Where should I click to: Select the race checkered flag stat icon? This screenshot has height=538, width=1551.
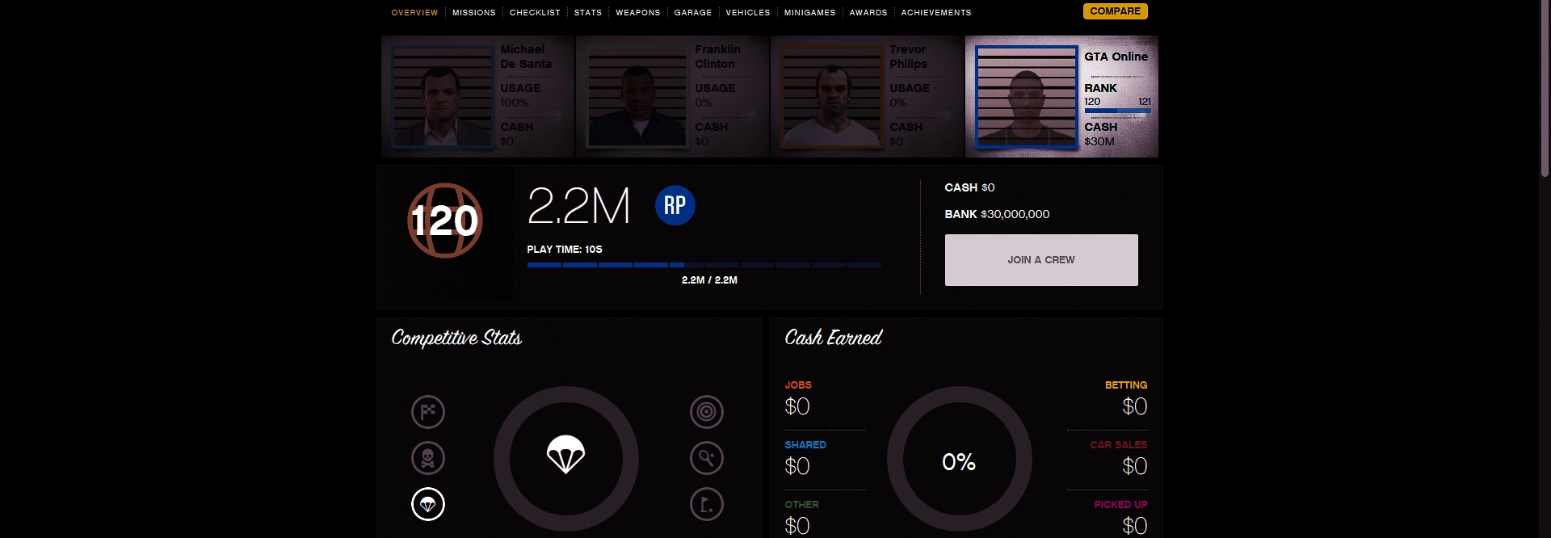[x=428, y=412]
